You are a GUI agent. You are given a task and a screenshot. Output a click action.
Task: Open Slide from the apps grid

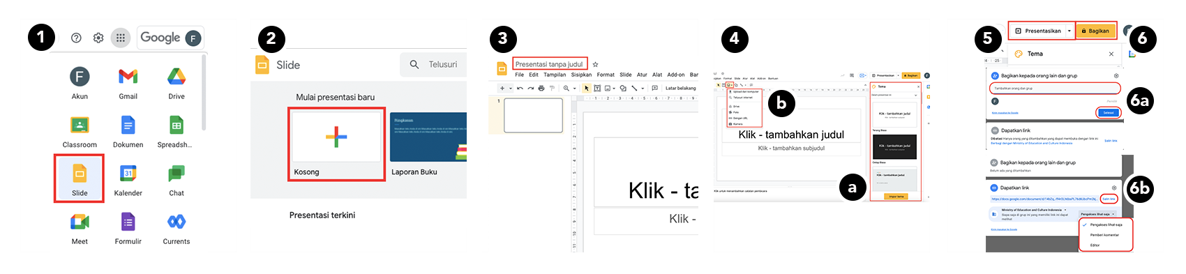click(80, 179)
